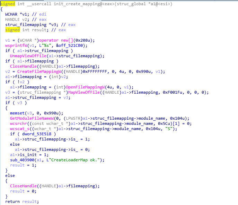Click the wsprintfW function call
This screenshot has height=205, width=238.
(16, 45)
